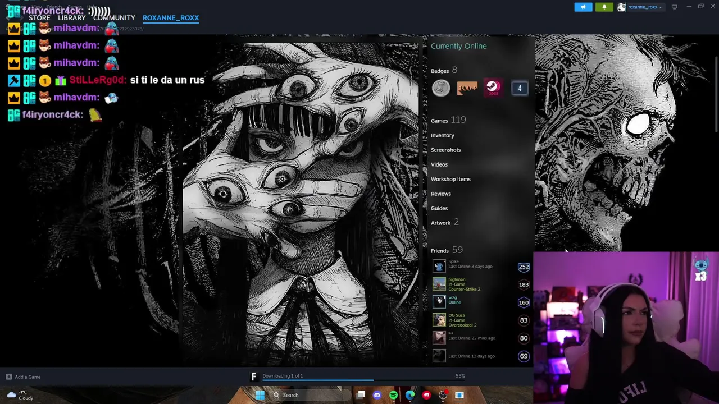
Task: Open the Videos link
Action: [439, 164]
